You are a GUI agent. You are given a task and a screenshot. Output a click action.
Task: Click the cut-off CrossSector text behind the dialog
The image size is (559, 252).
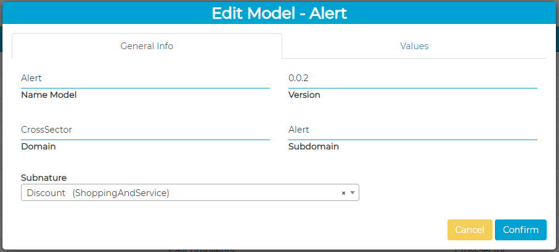tap(479, 250)
